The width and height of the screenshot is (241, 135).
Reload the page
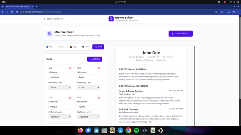(12, 12)
